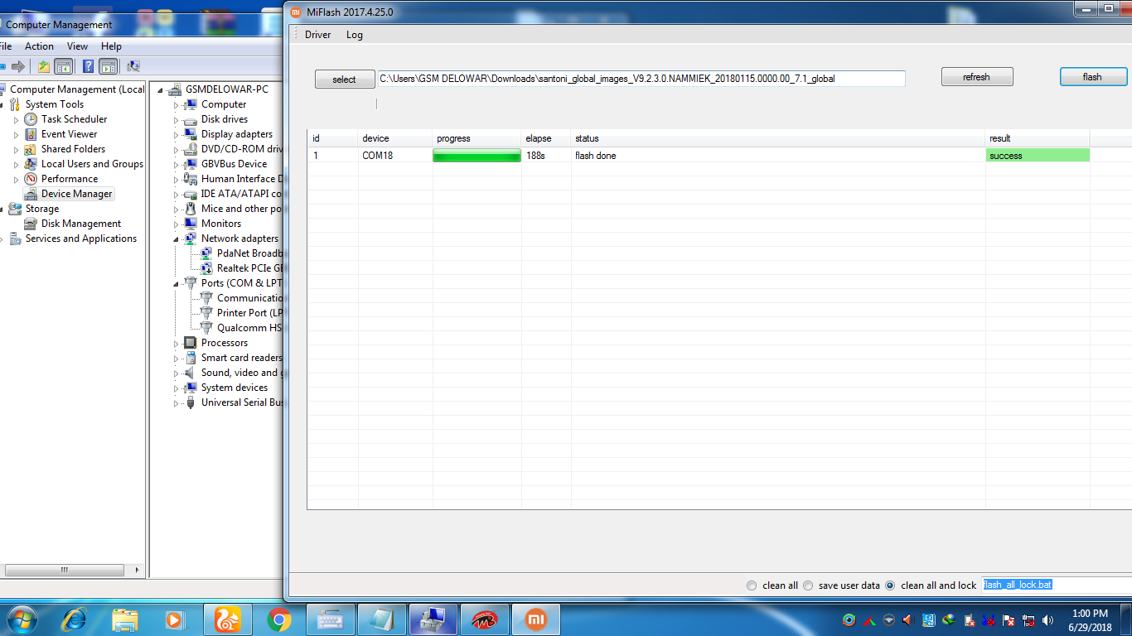
Task: Open the blue Help toolbar icon
Action: point(88,66)
